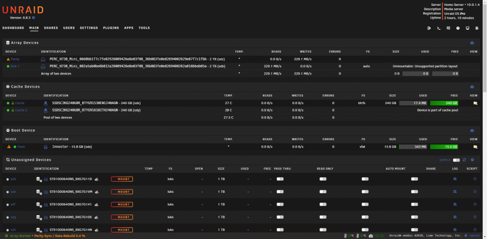Image resolution: width=487 pixels, height=239 pixels.
Task: Open the Dashboard tab
Action: coord(13,28)
